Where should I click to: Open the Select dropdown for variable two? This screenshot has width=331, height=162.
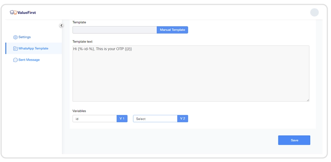[155, 119]
